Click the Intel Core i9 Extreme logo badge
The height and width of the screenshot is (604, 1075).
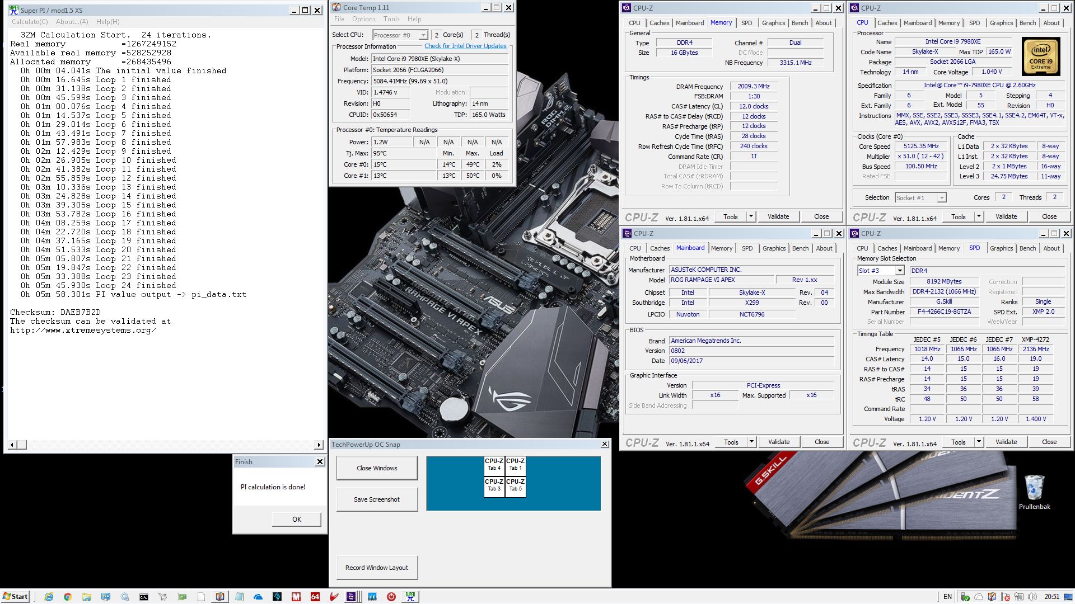[x=1041, y=56]
